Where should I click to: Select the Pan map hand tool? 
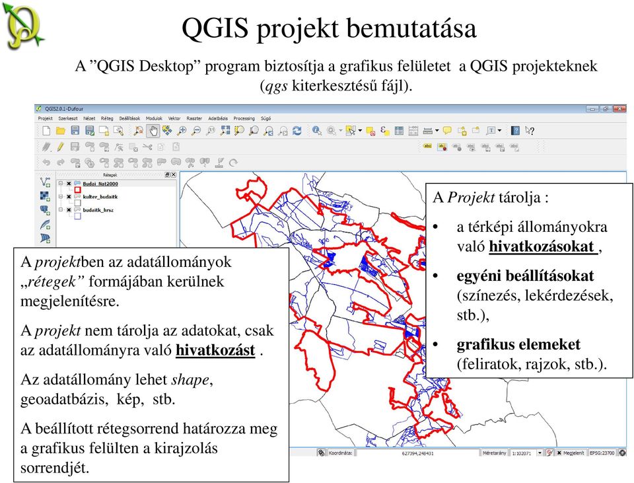tap(153, 131)
